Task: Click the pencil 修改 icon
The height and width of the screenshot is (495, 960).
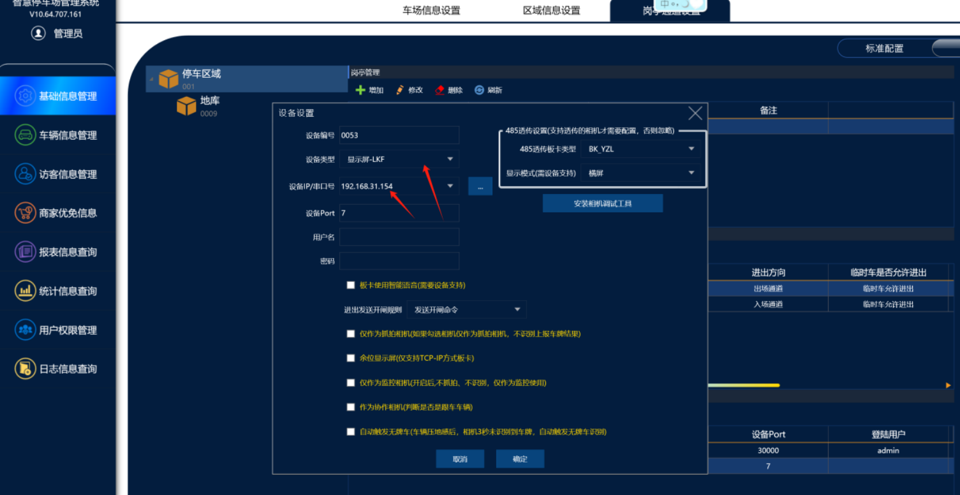Action: (x=400, y=90)
